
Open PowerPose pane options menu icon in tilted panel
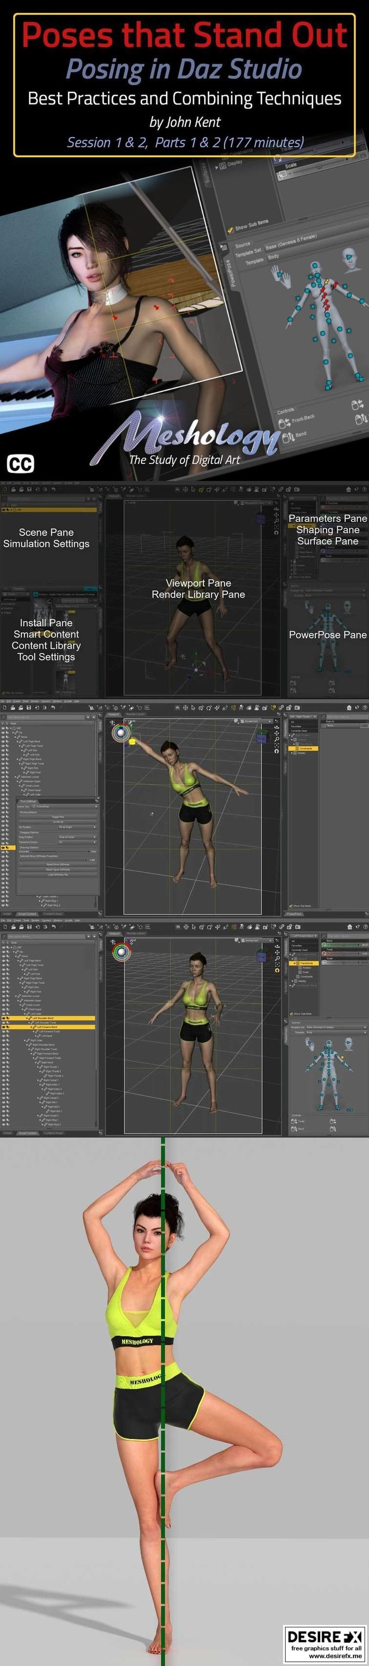[224, 247]
